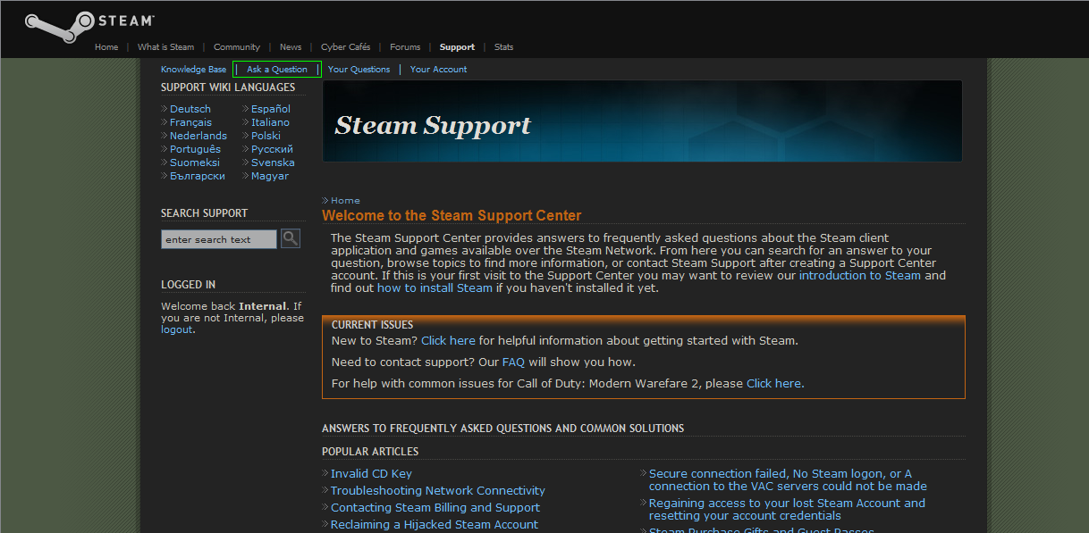Screen dimensions: 1089x533
Task: Click the Home breadcrumb link
Action: point(345,201)
